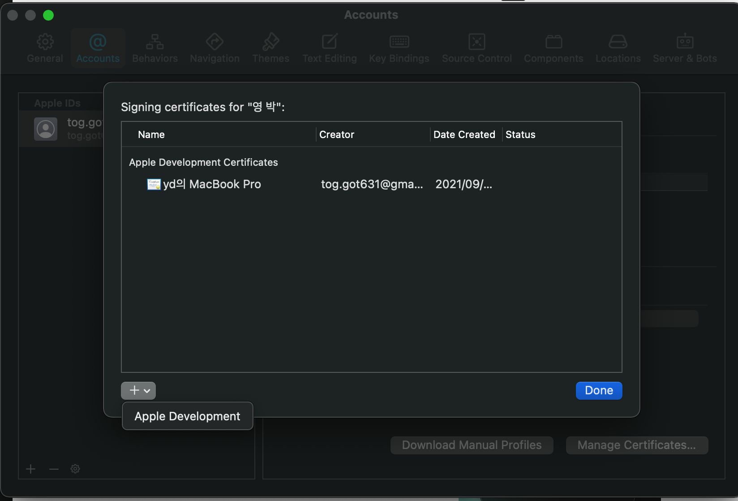Click the 2021/09/... date cell
The height and width of the screenshot is (501, 738).
click(x=463, y=184)
